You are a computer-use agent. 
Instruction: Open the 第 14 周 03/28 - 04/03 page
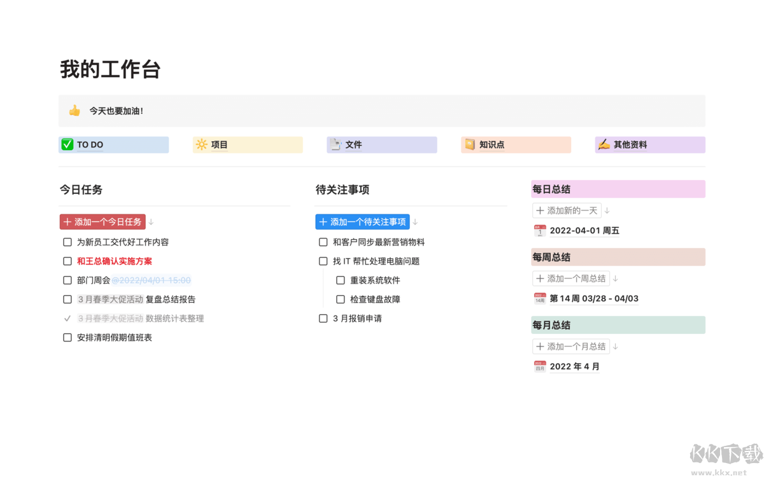coord(594,298)
